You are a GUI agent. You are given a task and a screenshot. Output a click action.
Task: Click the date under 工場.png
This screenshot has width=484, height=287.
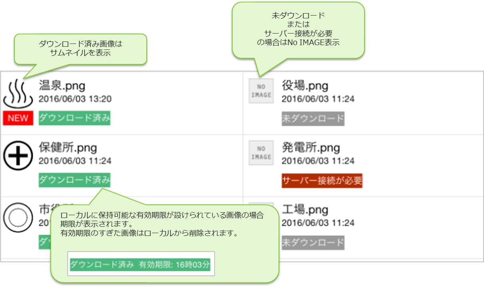pos(318,223)
